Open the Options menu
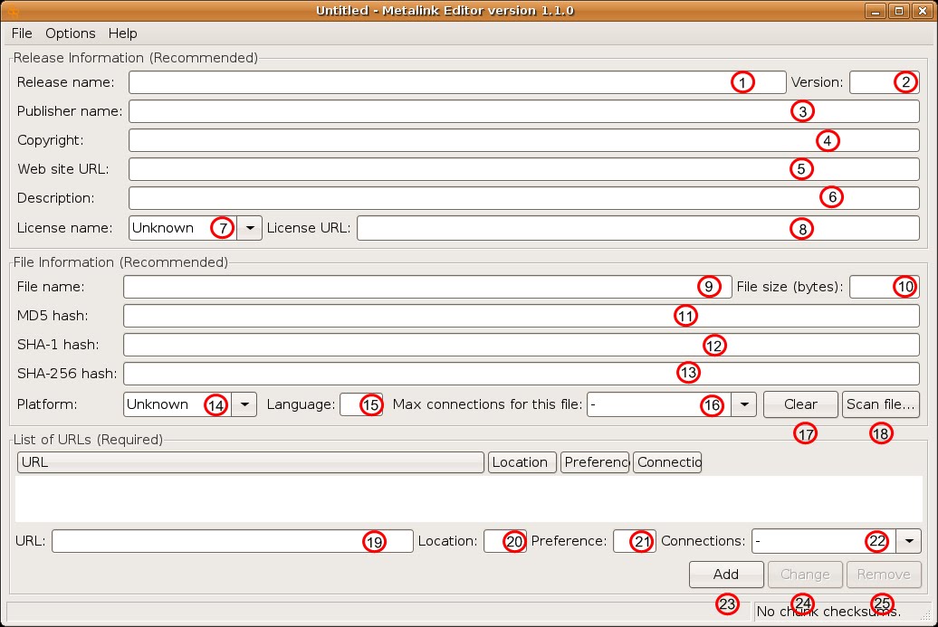 [70, 33]
